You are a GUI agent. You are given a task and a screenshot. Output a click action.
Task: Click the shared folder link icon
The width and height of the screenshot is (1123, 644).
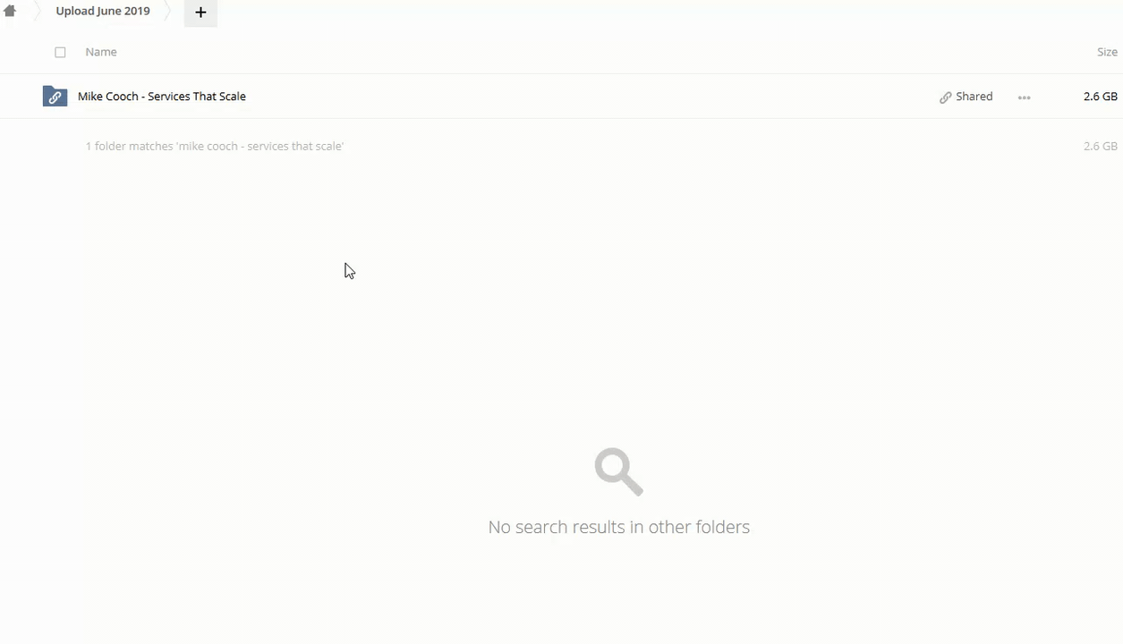click(55, 97)
